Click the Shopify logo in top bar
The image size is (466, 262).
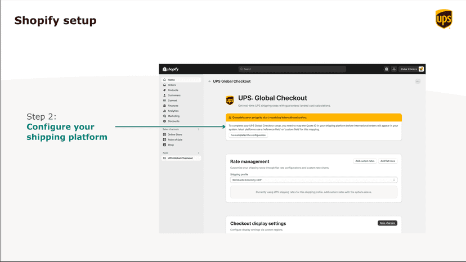171,69
